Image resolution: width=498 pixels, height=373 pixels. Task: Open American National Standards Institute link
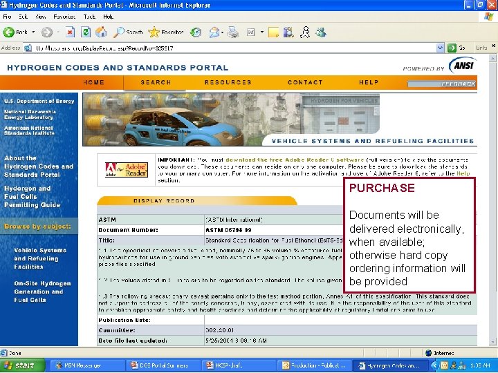[x=29, y=131]
